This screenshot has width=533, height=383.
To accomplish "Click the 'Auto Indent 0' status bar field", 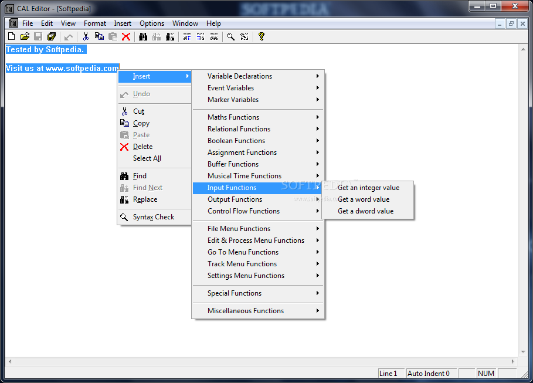I will tap(432, 374).
